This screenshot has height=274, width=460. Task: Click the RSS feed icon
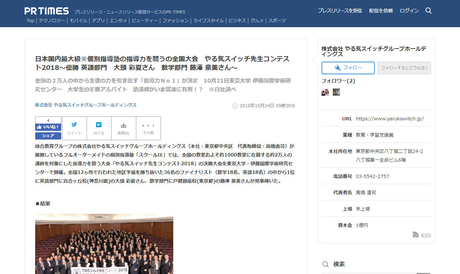click(x=416, y=235)
